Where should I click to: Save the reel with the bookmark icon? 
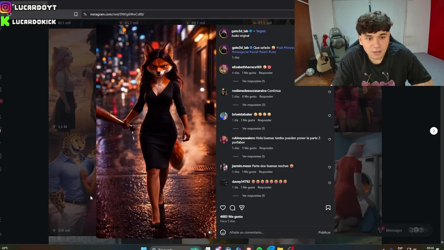tap(328, 208)
